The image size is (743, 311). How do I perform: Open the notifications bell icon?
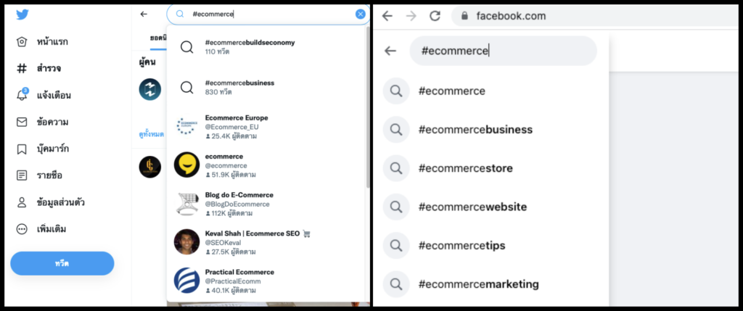click(x=22, y=95)
